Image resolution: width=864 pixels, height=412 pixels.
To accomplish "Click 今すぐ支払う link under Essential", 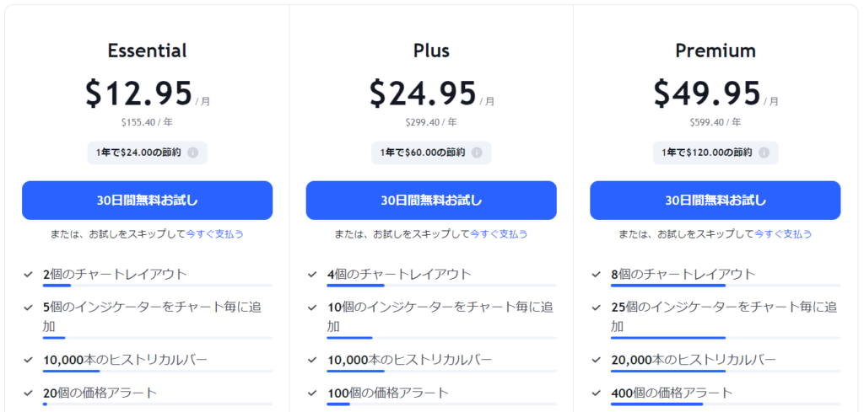I will pos(214,234).
